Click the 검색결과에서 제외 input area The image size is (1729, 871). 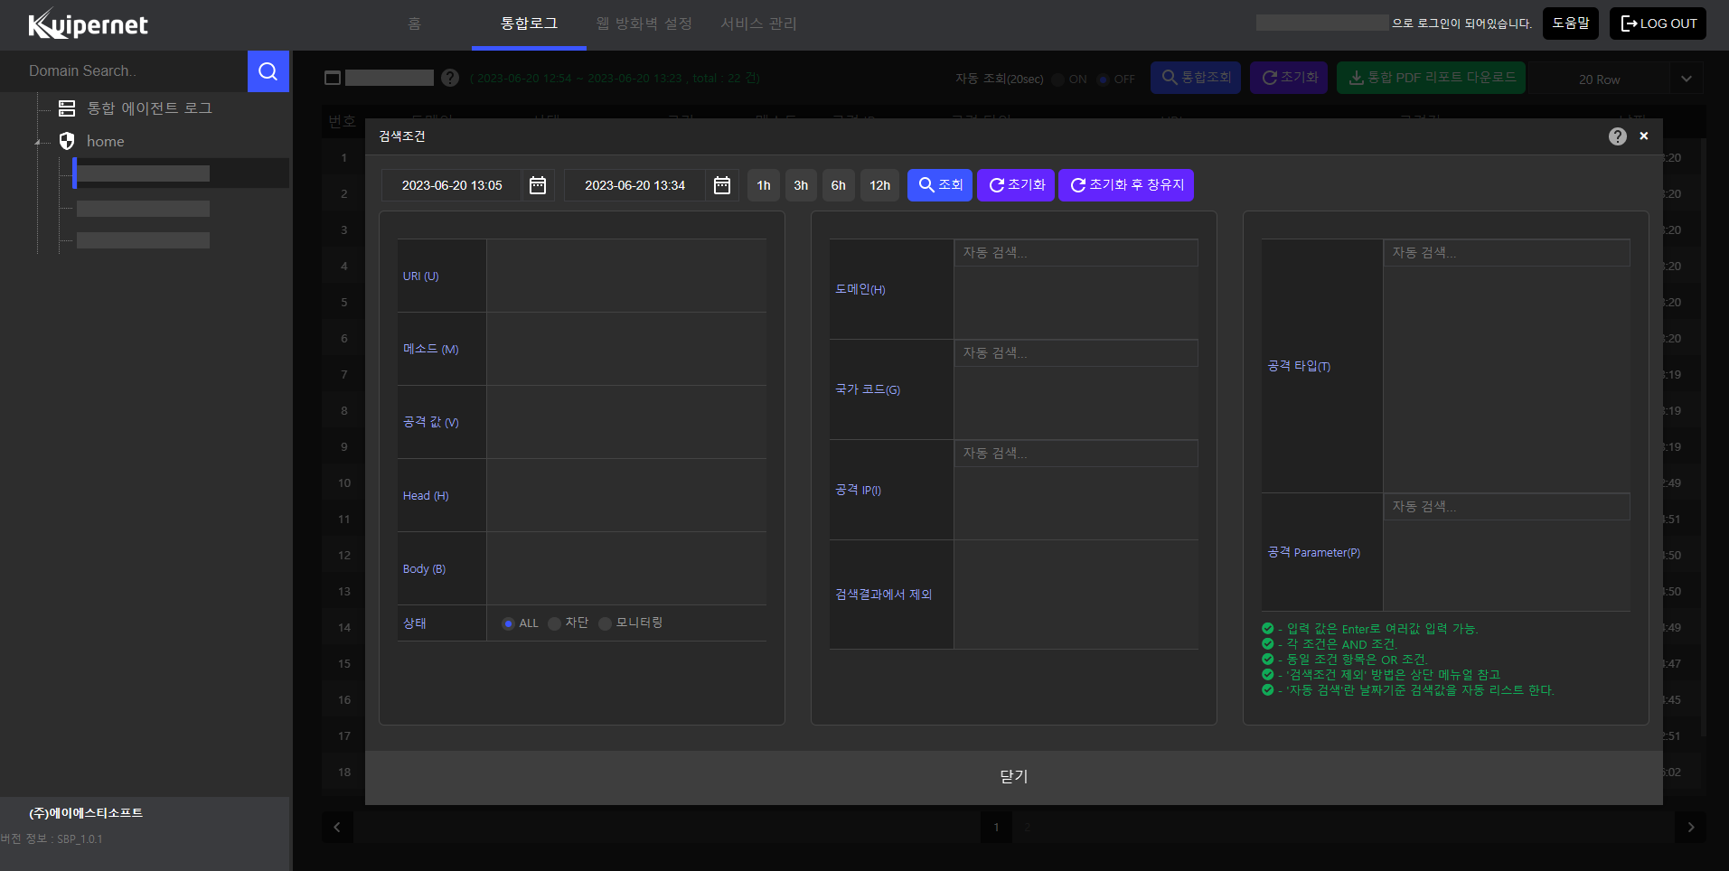click(1076, 595)
